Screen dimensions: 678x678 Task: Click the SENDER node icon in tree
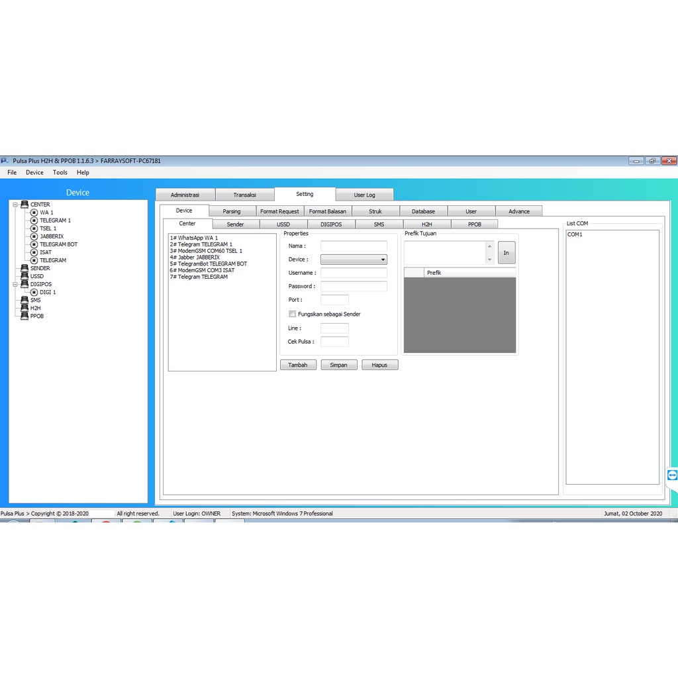[24, 268]
